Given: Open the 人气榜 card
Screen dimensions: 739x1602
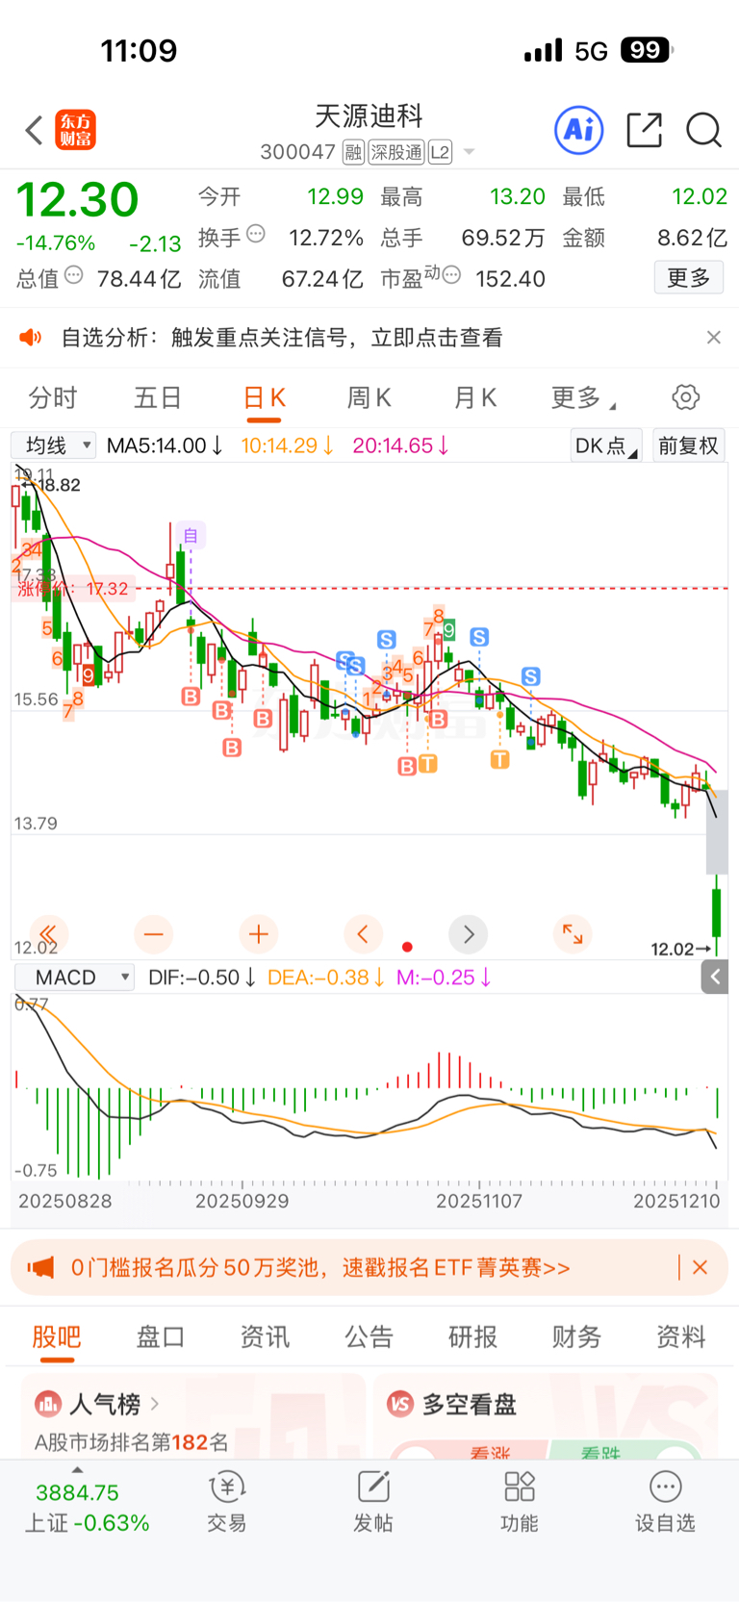Looking at the screenshot, I should tap(192, 1416).
